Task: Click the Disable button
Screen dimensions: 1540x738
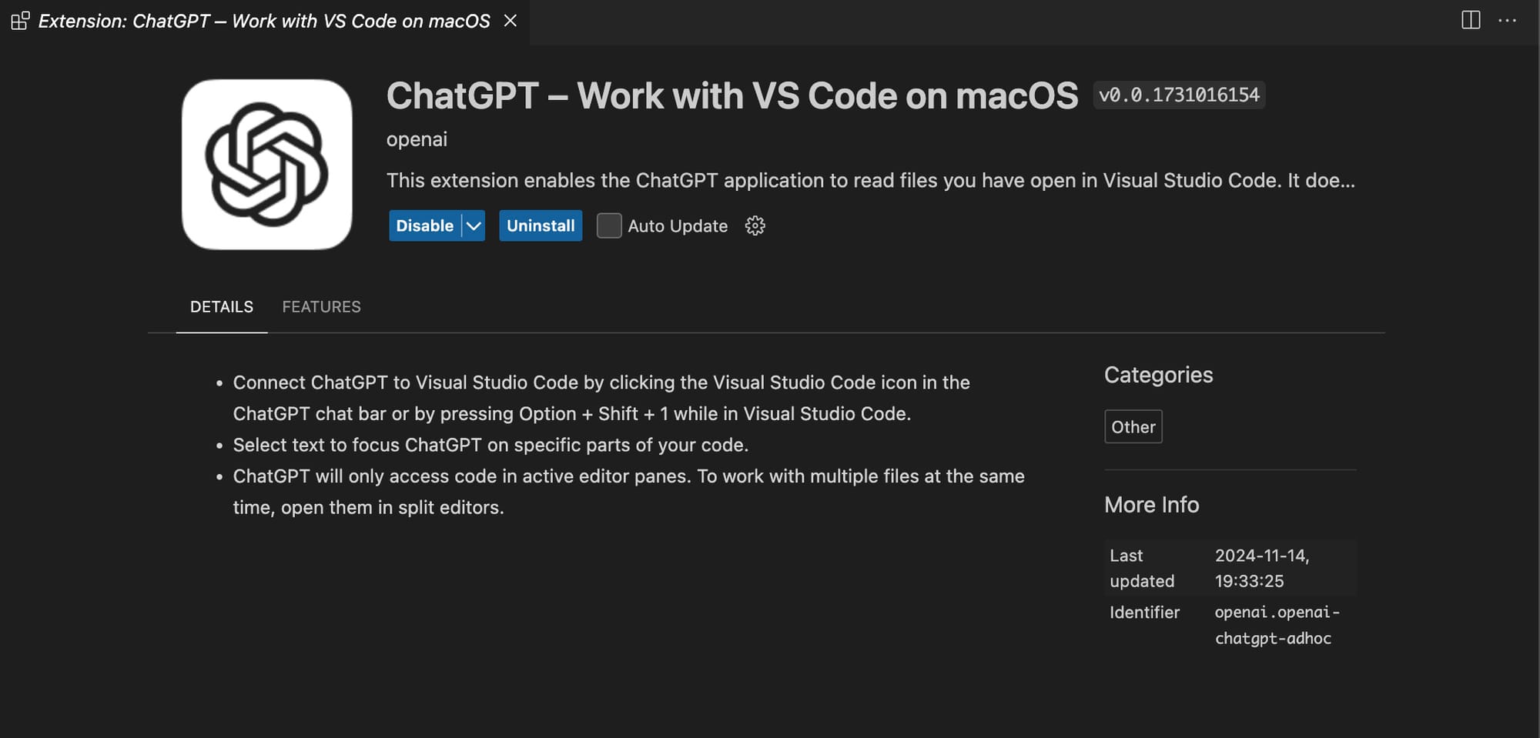Action: [423, 225]
